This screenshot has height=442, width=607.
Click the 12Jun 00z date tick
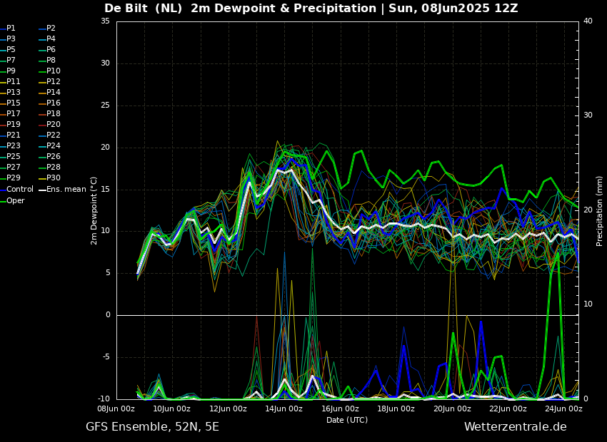[229, 408]
